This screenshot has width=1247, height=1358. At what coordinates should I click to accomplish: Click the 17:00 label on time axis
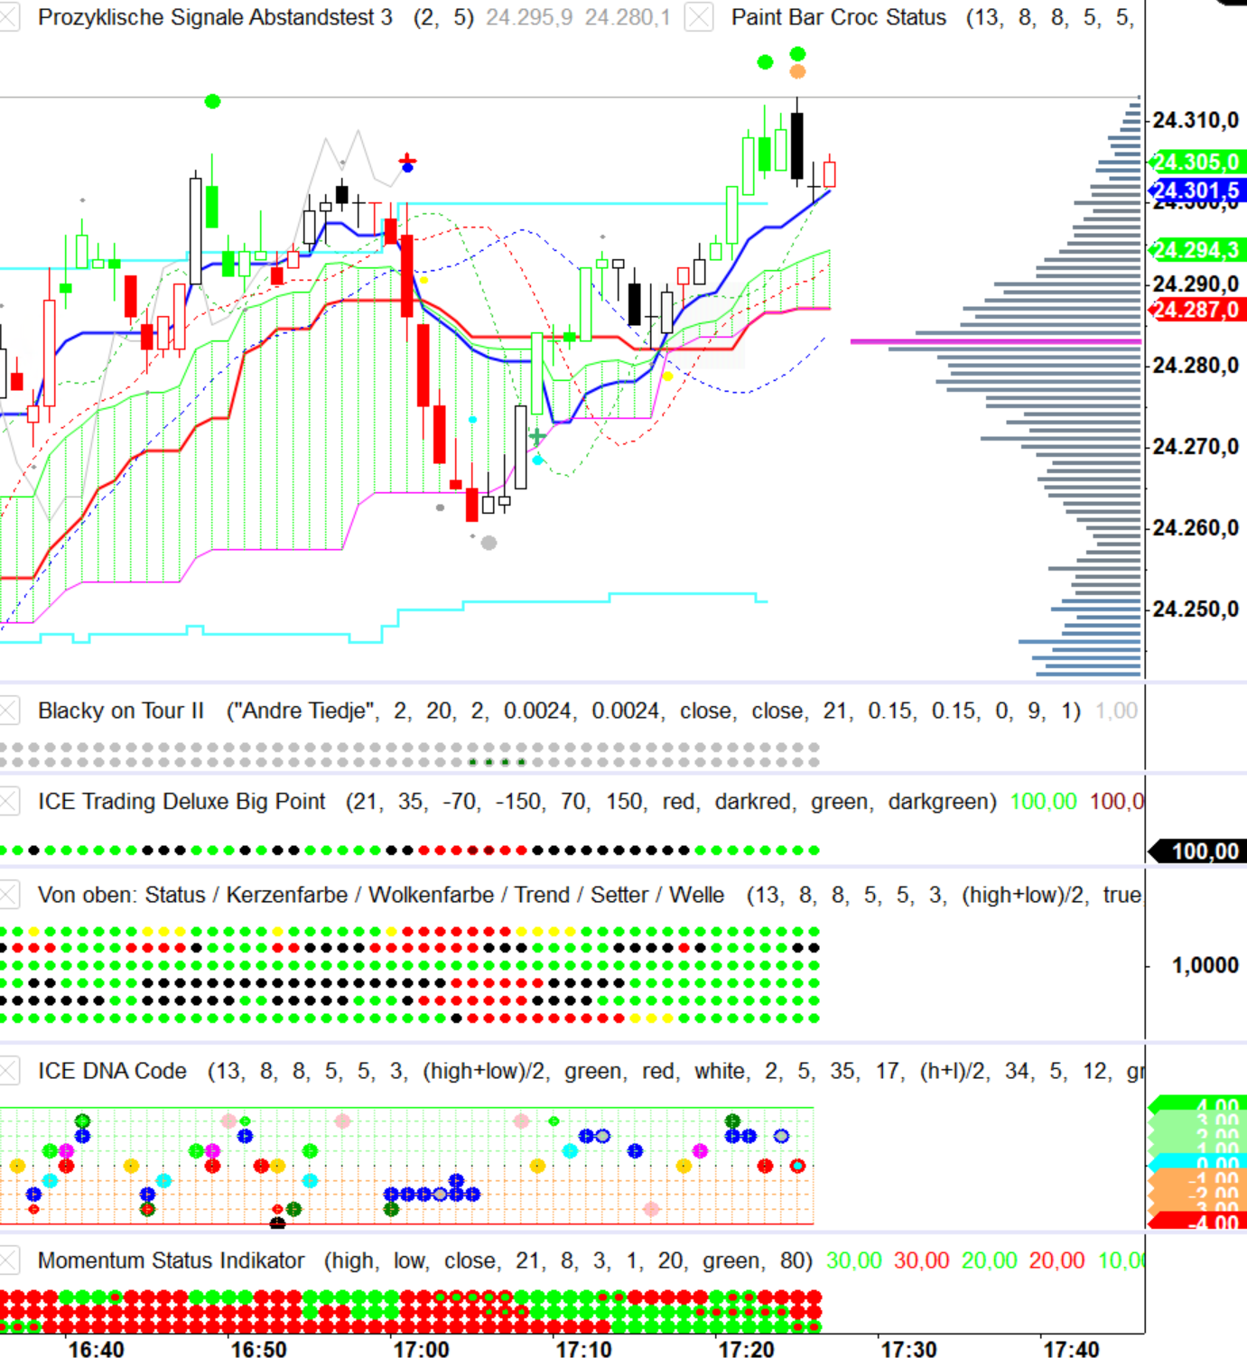421,1349
